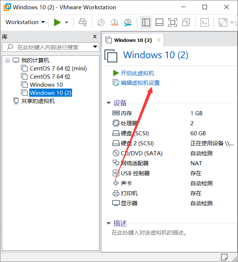Click 编辑虚拟机设置 link
Viewport: 238px width, 262px height.
(140, 83)
